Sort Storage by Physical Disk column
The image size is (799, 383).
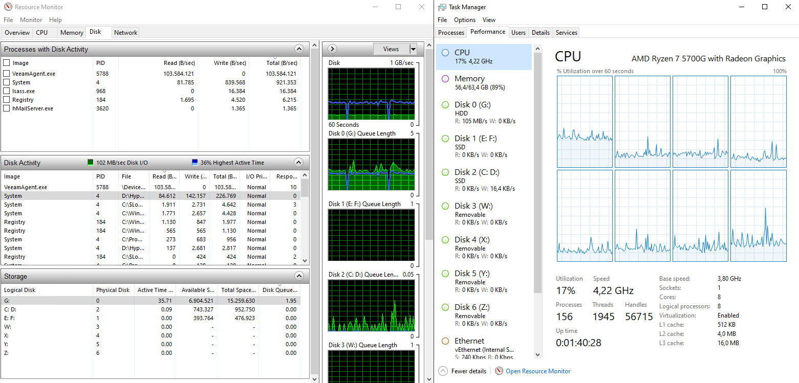click(x=113, y=290)
